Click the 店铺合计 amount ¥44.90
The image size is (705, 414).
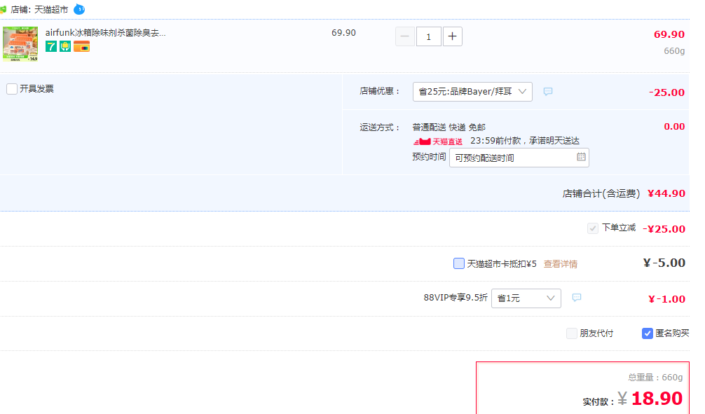[666, 193]
